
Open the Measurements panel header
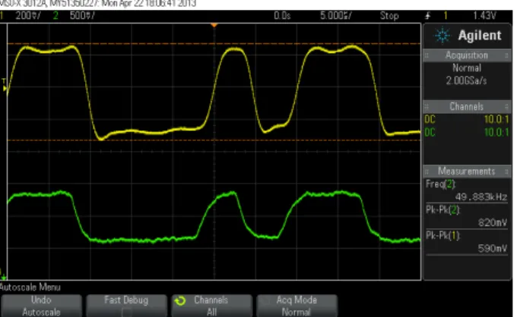(x=467, y=171)
